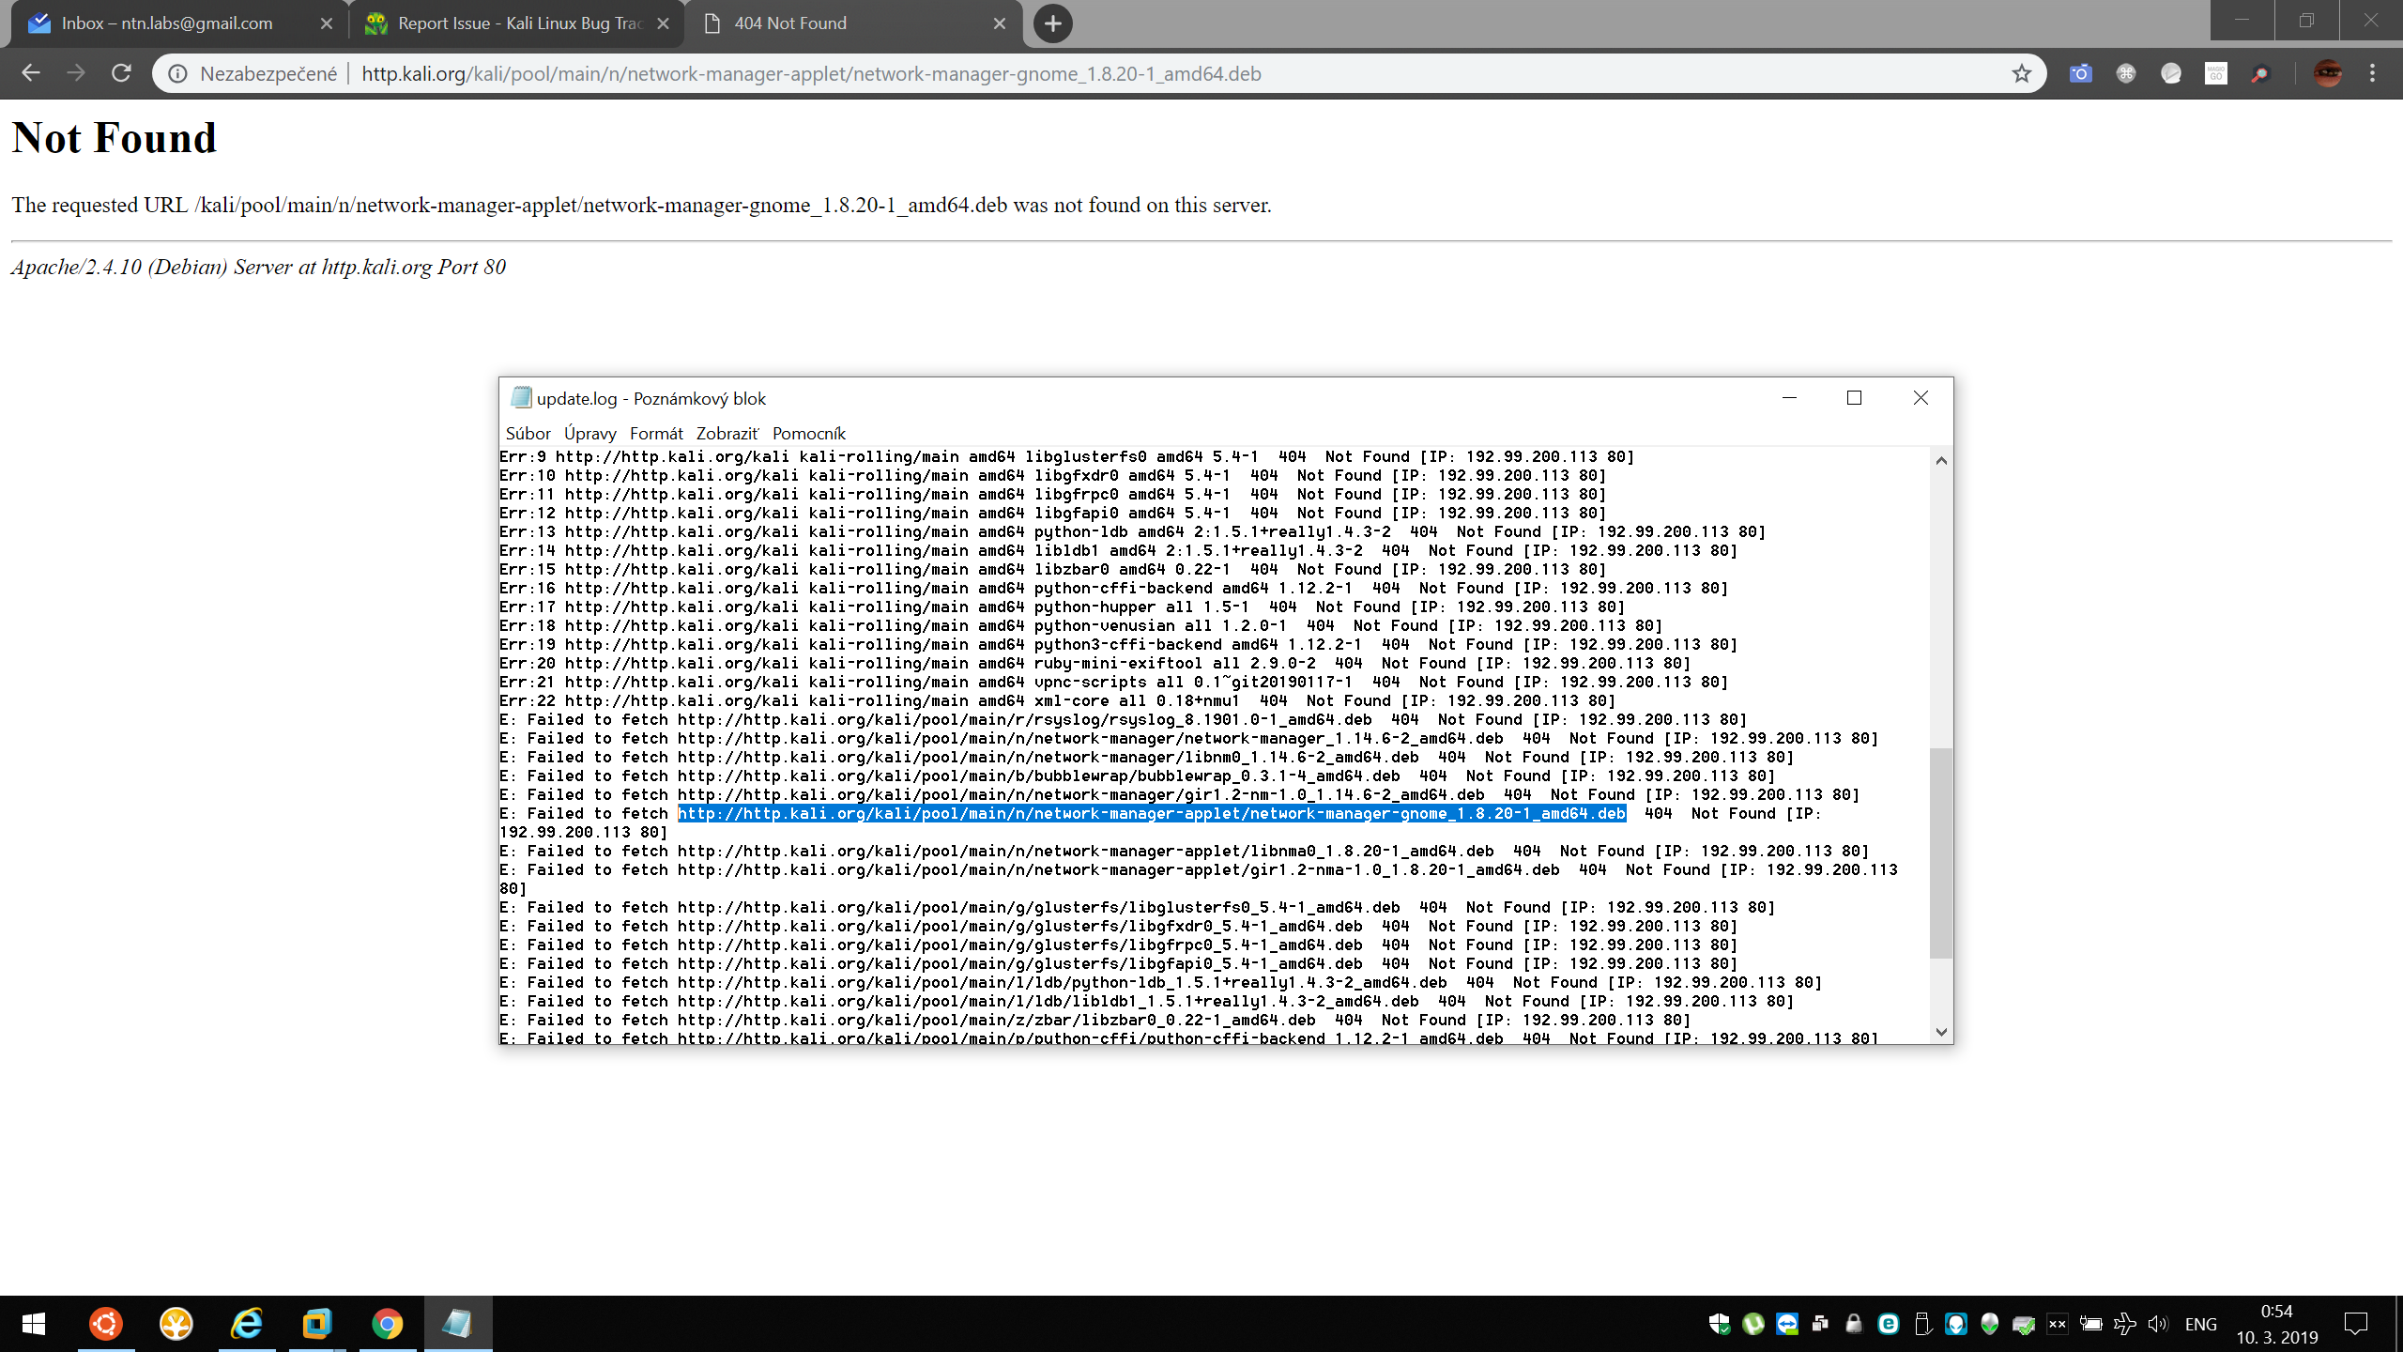Open the camera screenshot extension icon
This screenshot has width=2403, height=1352.
click(2080, 73)
